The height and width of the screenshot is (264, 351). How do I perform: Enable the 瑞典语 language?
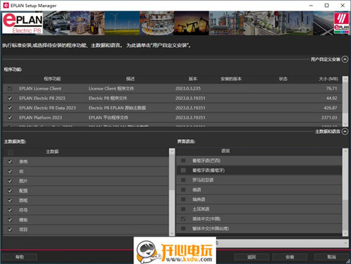click(183, 199)
